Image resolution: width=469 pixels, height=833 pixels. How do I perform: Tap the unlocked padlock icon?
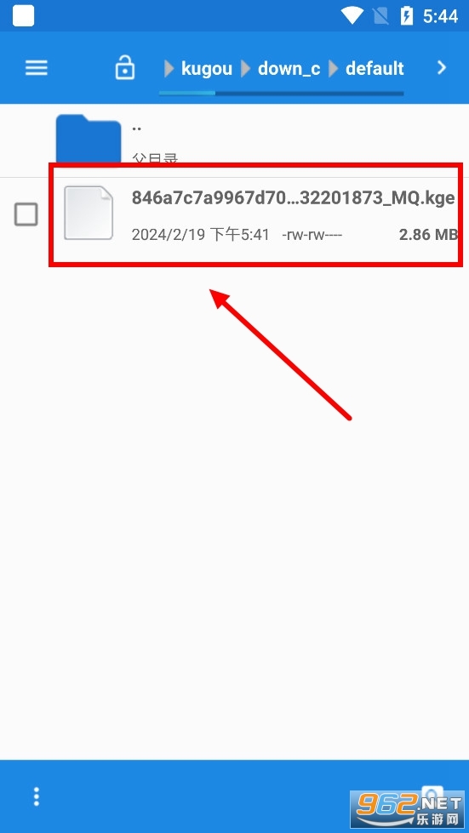[x=125, y=67]
